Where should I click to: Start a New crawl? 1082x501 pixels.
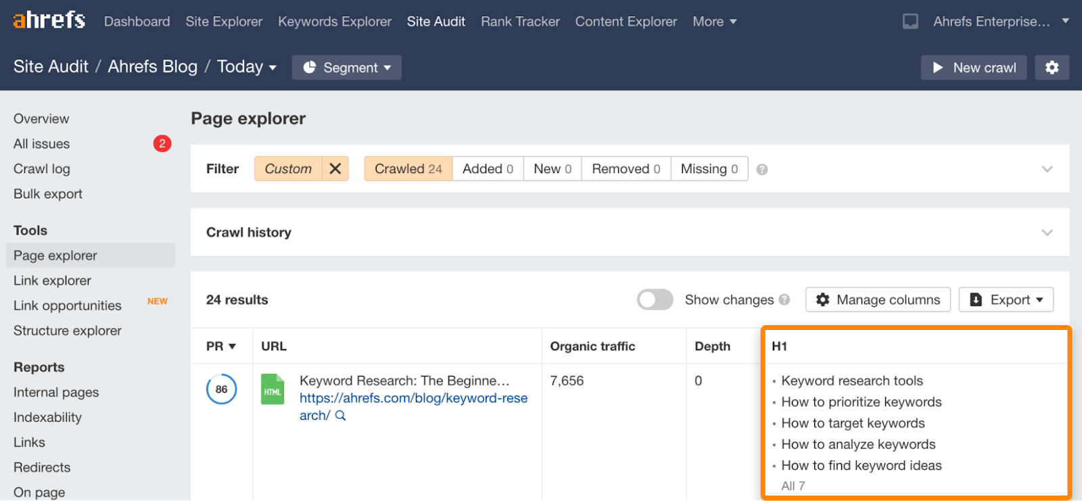[974, 68]
